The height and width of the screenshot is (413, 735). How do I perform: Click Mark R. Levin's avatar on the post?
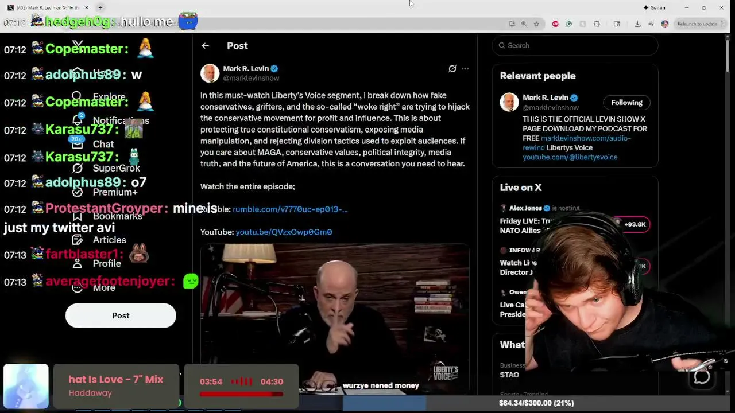coord(210,73)
